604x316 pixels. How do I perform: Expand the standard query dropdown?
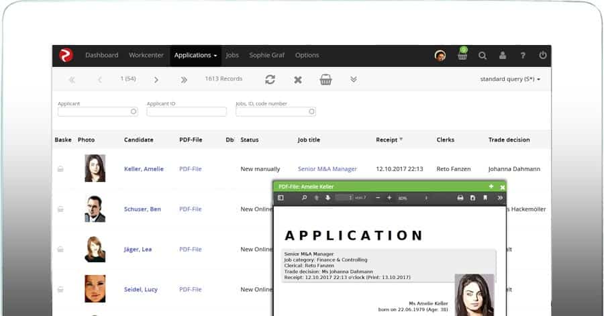[x=510, y=79]
